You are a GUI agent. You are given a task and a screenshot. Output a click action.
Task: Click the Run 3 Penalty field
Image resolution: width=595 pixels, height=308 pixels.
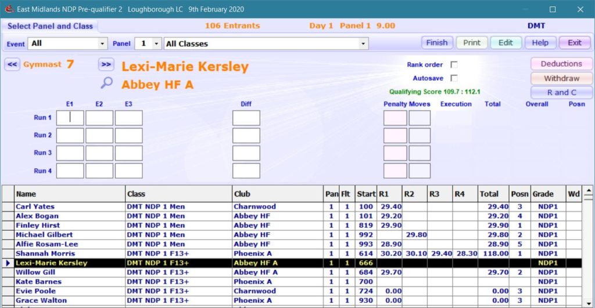395,153
